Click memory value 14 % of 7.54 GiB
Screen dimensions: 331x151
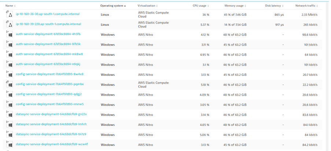click(x=235, y=25)
